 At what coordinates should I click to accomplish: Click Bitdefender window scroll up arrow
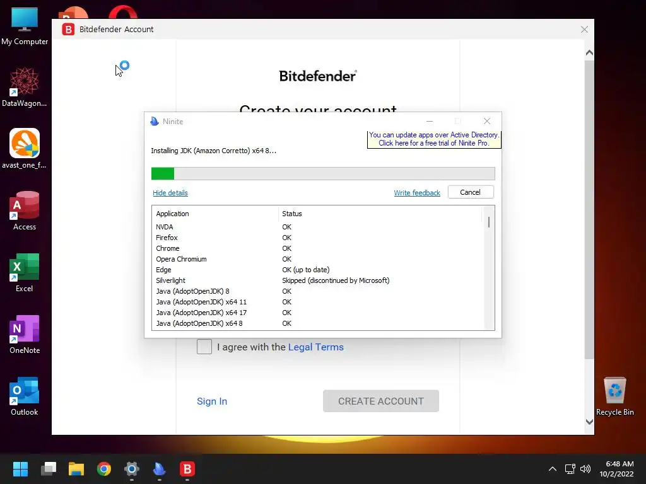589,53
